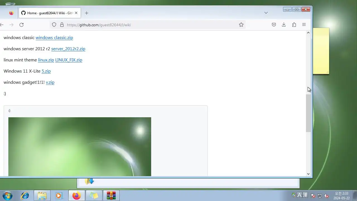Close the GitHub Wiki tab

[76, 13]
